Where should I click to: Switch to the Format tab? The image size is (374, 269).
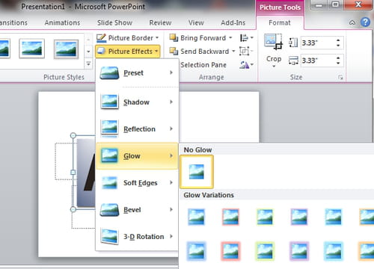pyautogui.click(x=280, y=22)
